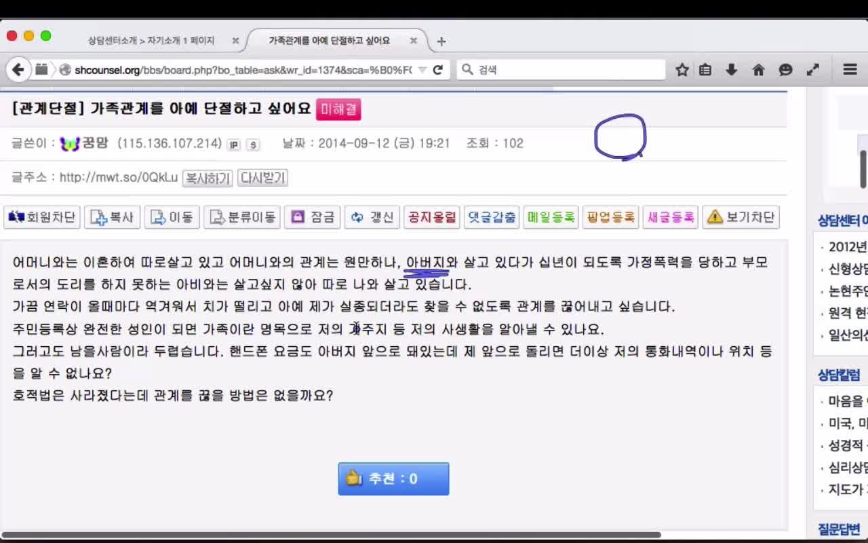The width and height of the screenshot is (868, 543).
Task: Open the 상담칼럼 sidebar heading
Action: 839,375
